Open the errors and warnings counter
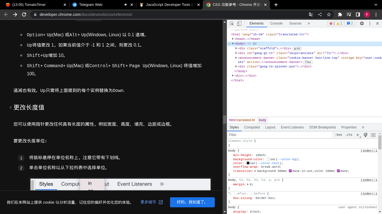The width and height of the screenshot is (382, 214). (x=336, y=23)
